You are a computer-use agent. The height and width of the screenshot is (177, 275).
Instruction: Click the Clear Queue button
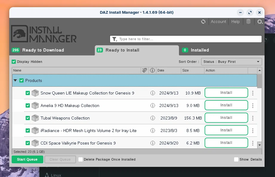pos(60,159)
